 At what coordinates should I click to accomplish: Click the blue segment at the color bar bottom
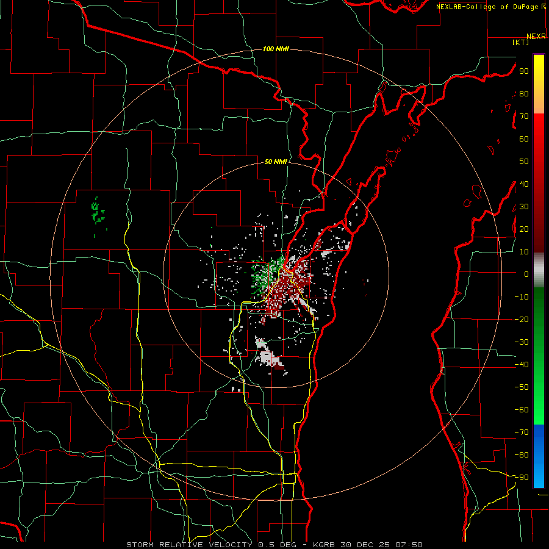tap(539, 456)
